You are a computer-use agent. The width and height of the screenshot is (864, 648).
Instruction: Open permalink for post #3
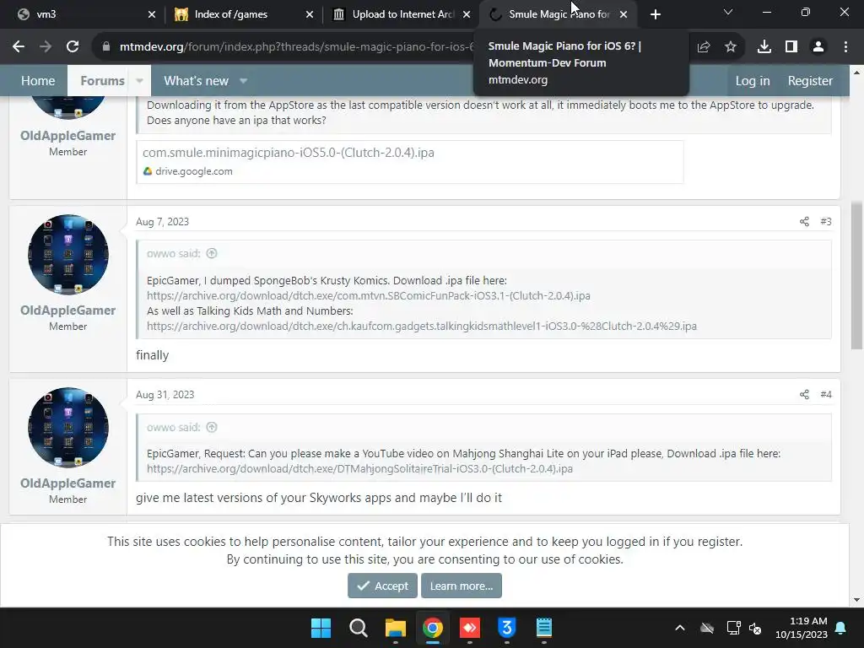(826, 222)
